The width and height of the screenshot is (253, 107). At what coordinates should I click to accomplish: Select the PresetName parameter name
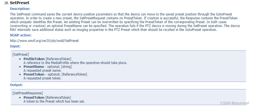click(x=34, y=67)
